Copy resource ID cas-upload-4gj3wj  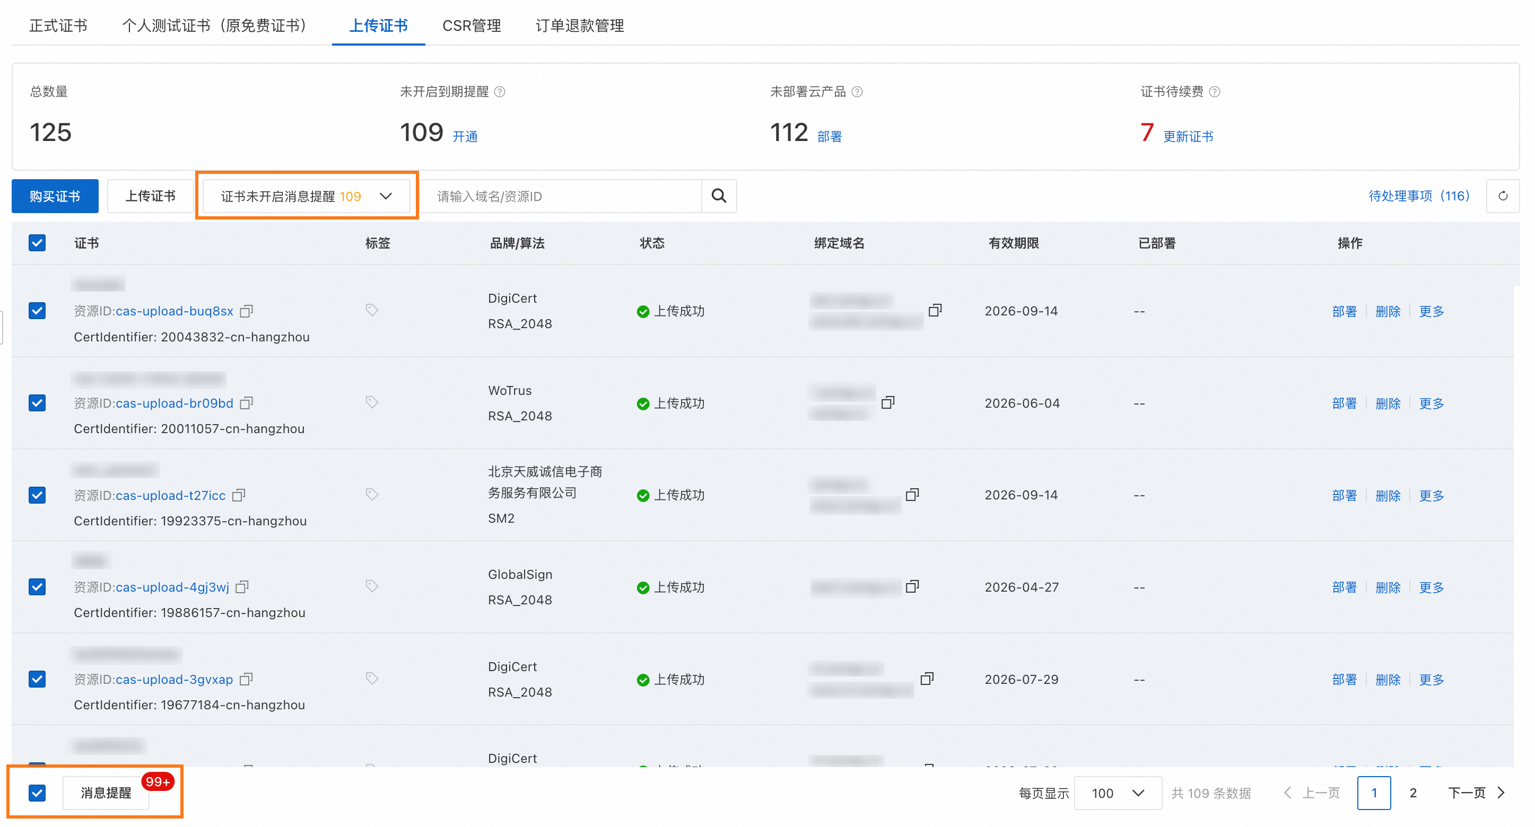coord(242,587)
